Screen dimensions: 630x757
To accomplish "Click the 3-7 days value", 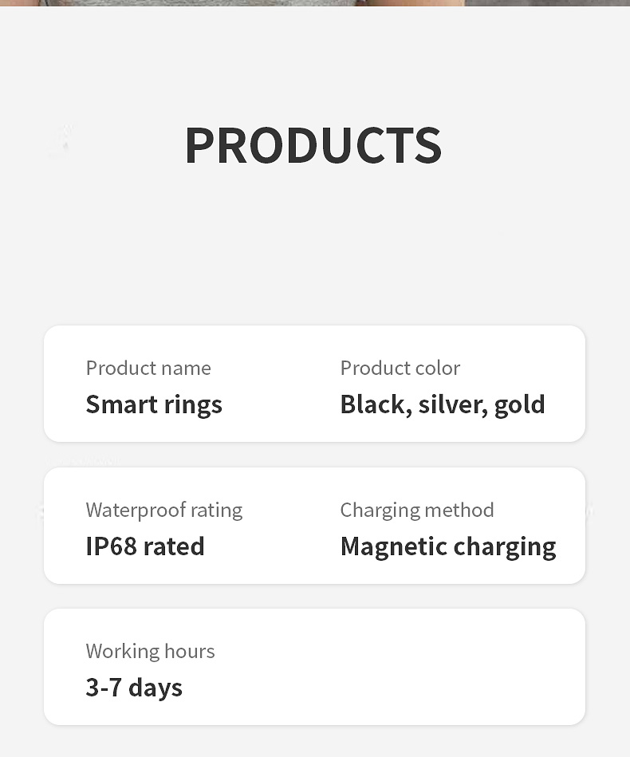I will click(x=134, y=688).
